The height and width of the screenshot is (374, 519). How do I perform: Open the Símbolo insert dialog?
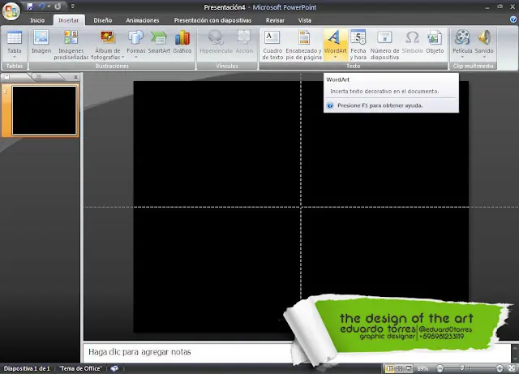click(412, 42)
